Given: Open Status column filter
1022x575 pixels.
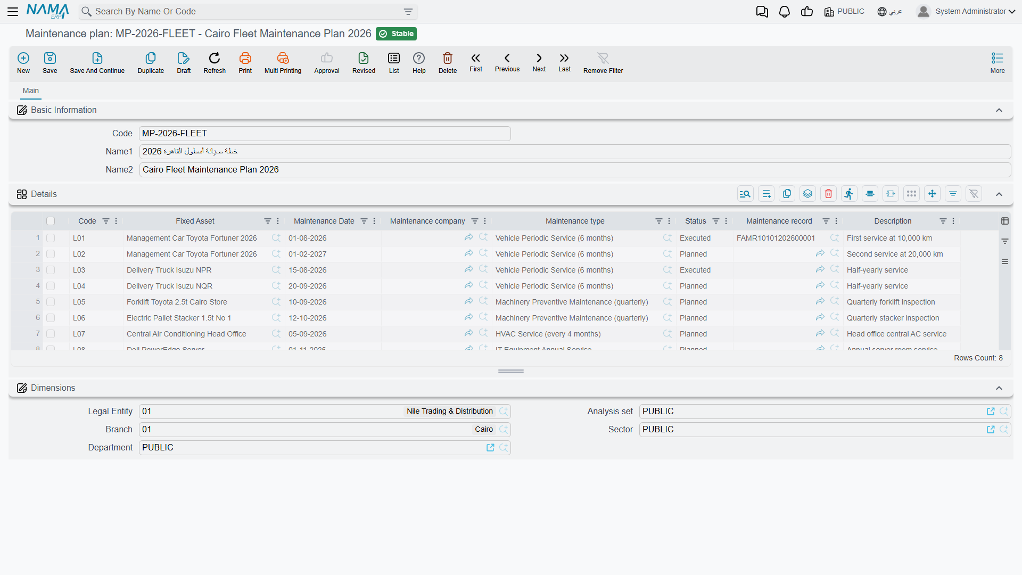Looking at the screenshot, I should tap(716, 221).
